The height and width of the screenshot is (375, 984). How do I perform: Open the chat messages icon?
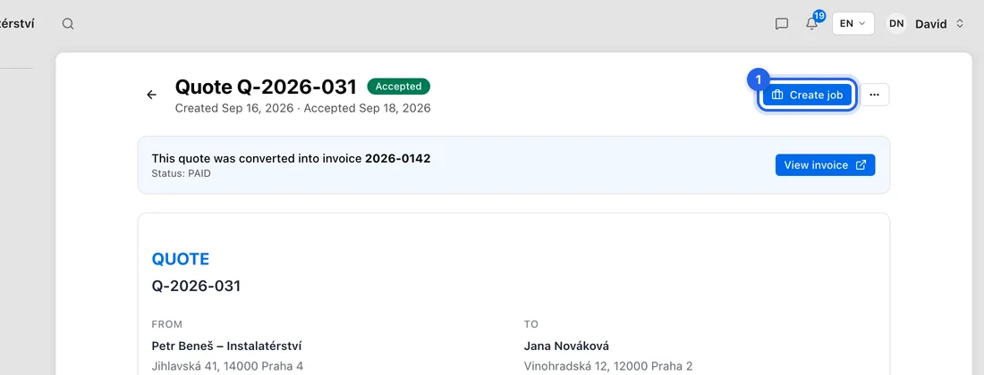(781, 24)
